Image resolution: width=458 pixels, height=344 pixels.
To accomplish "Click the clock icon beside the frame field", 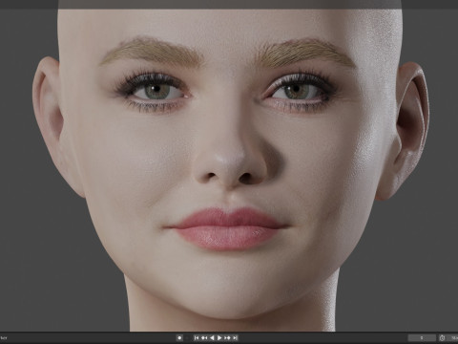I will pos(442,338).
